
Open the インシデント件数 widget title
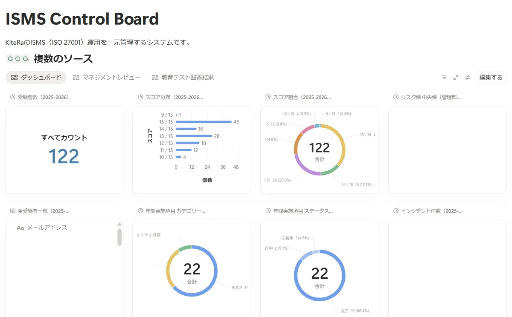(x=432, y=211)
